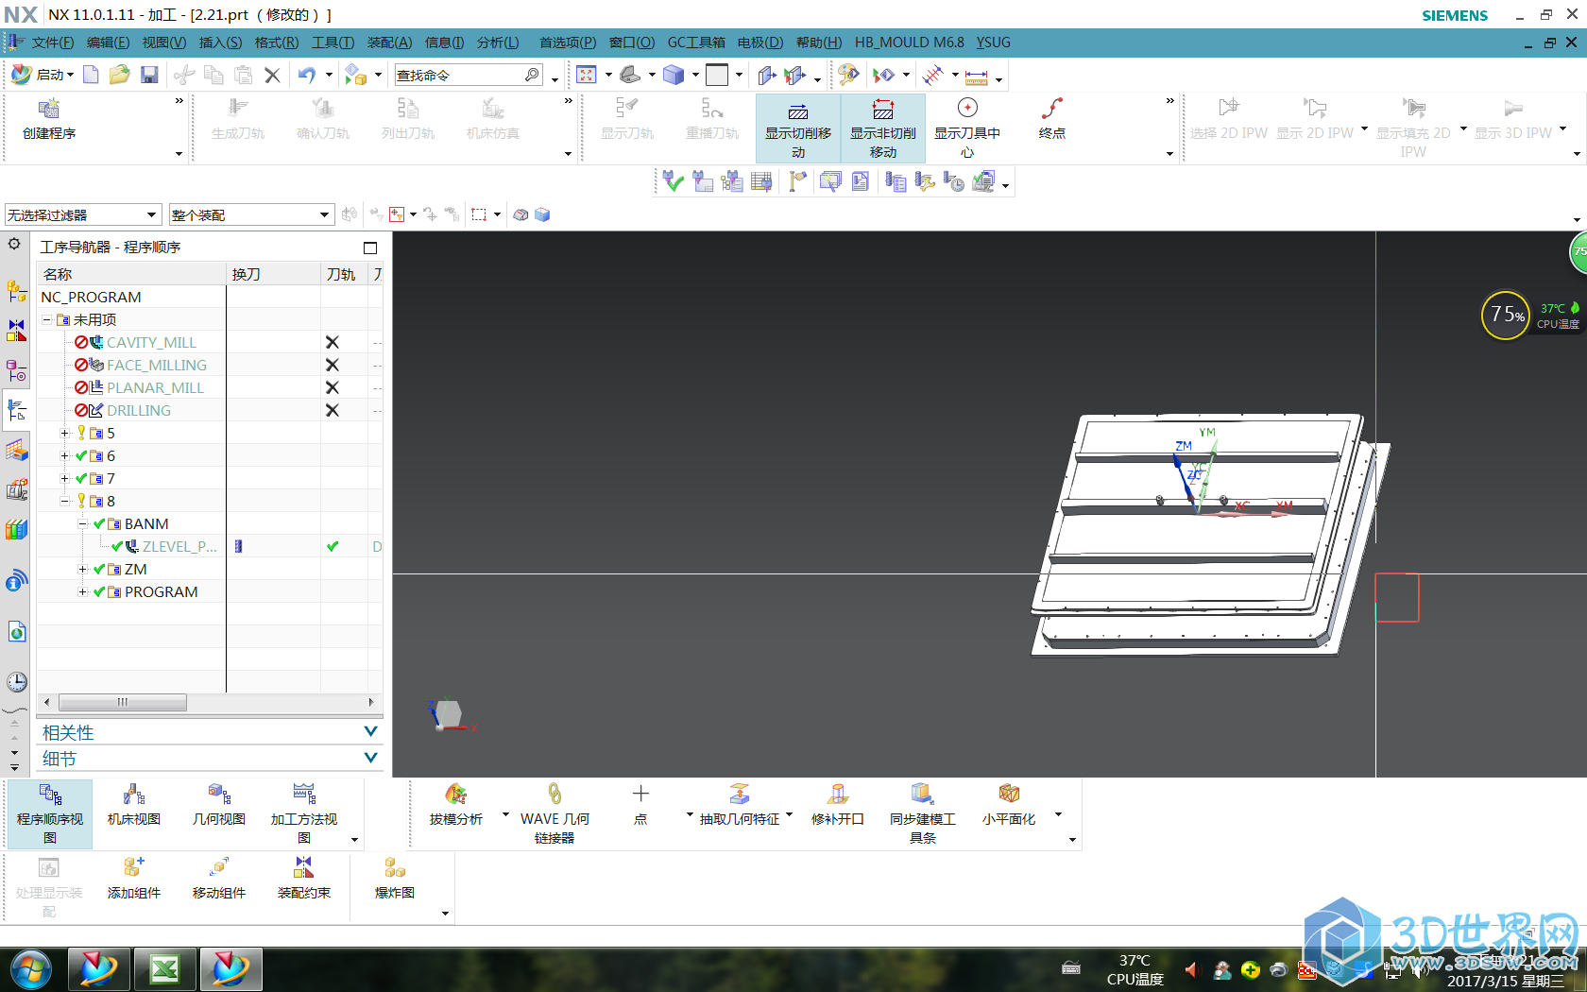Save the part with the floppy icon
The height and width of the screenshot is (992, 1587).
click(x=148, y=75)
